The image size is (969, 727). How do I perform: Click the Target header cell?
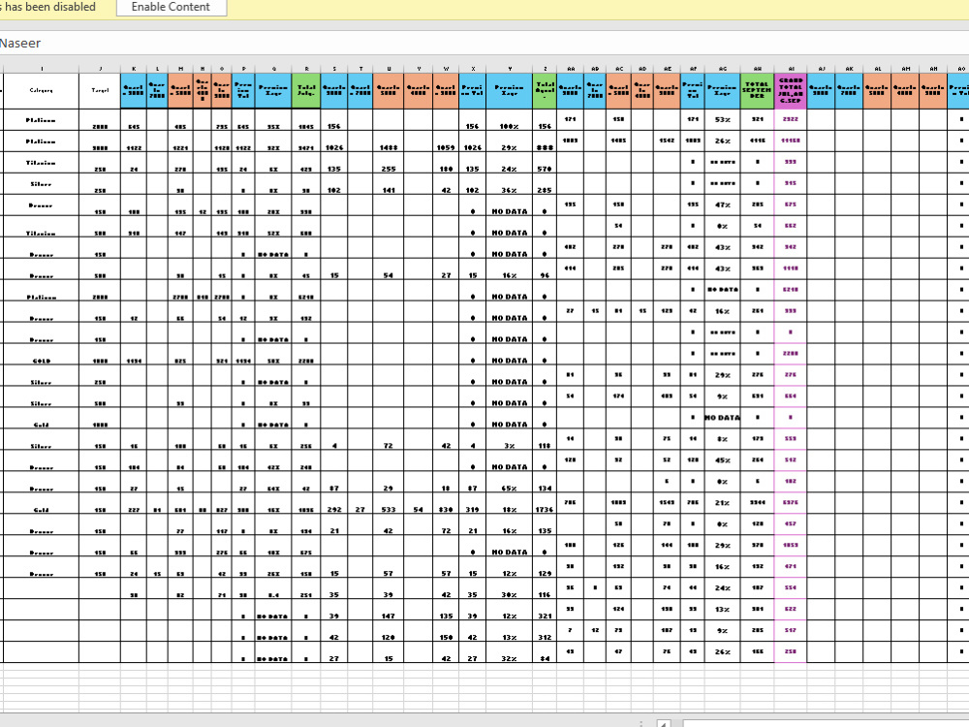pos(100,91)
